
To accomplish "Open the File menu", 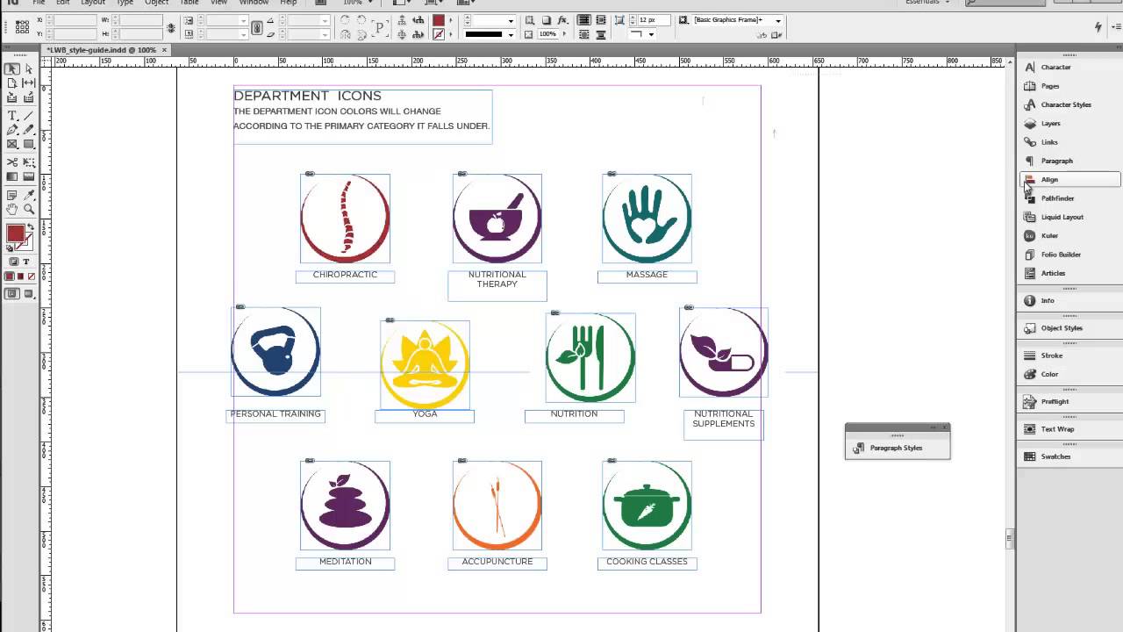I will [39, 2].
